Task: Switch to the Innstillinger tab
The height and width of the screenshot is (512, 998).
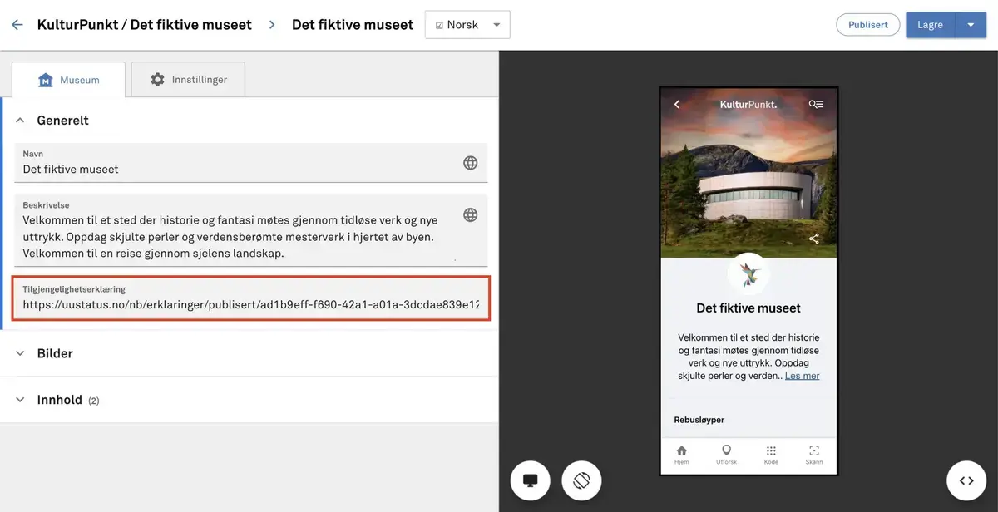Action: pyautogui.click(x=188, y=80)
